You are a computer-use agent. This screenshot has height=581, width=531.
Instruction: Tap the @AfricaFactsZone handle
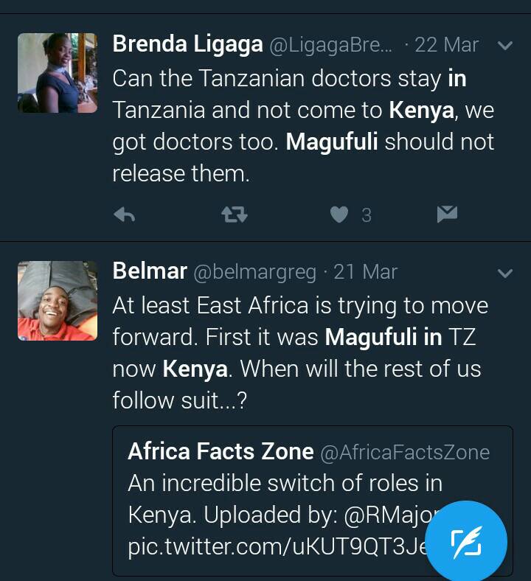tap(405, 452)
